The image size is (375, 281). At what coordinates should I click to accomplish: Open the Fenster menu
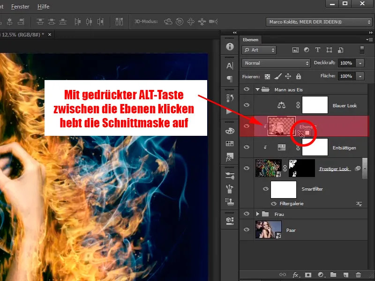click(x=20, y=7)
